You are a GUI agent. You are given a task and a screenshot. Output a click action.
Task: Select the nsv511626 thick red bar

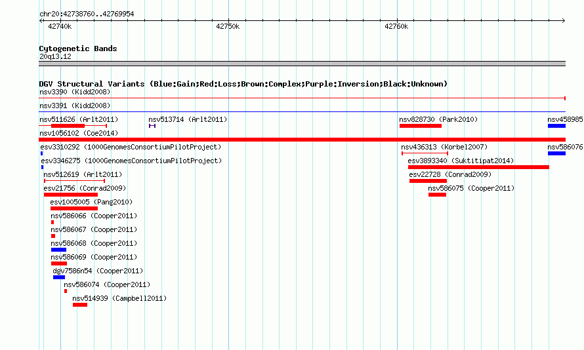point(68,126)
